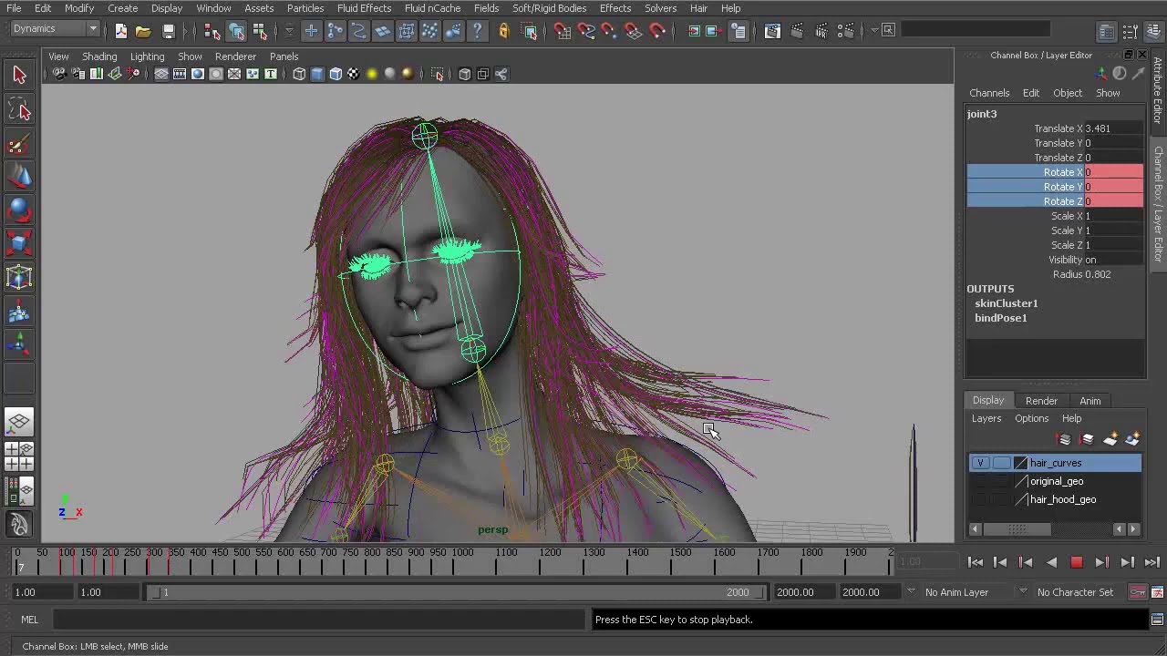Click the Save scene icon
Image resolution: width=1167 pixels, height=656 pixels.
coord(168,31)
